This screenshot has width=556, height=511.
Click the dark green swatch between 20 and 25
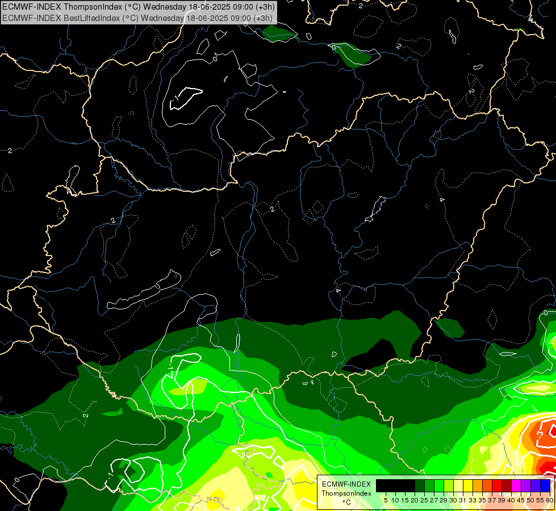click(420, 485)
